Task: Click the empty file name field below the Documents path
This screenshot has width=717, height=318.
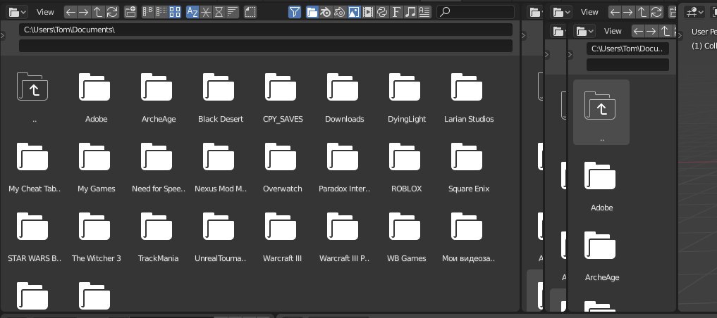Action: pyautogui.click(x=266, y=46)
